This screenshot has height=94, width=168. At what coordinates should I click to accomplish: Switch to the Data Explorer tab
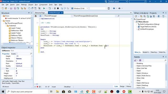pyautogui.click(x=154, y=52)
